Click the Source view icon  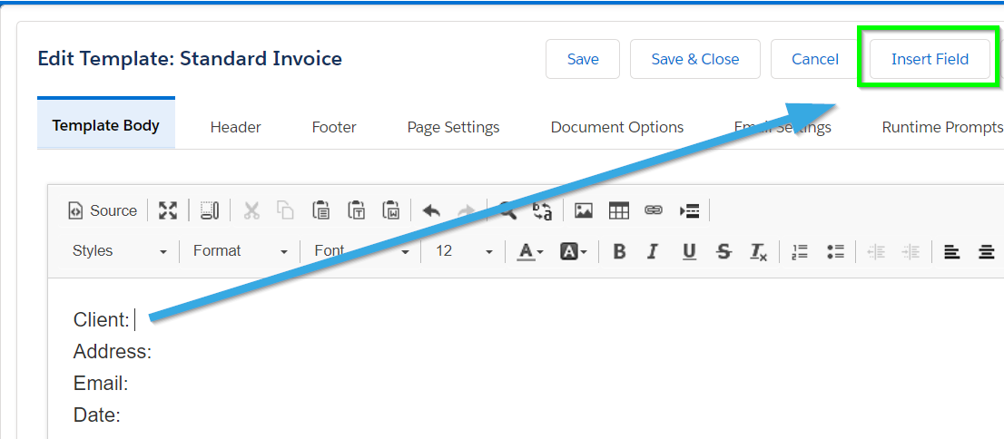(75, 210)
